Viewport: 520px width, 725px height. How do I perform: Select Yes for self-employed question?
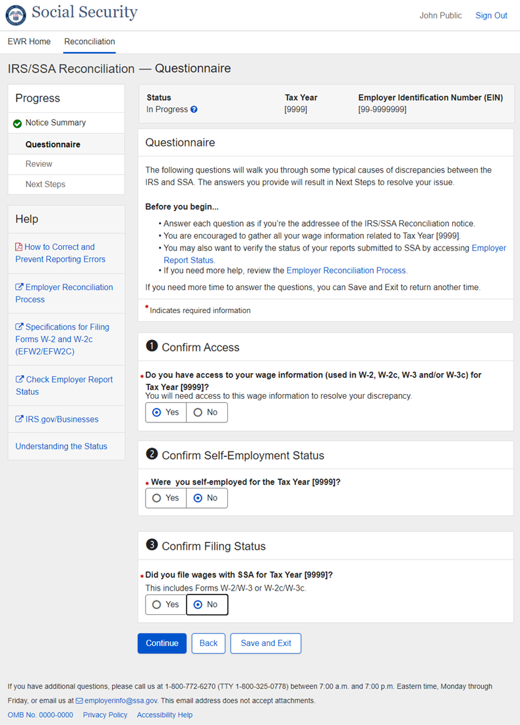(166, 498)
